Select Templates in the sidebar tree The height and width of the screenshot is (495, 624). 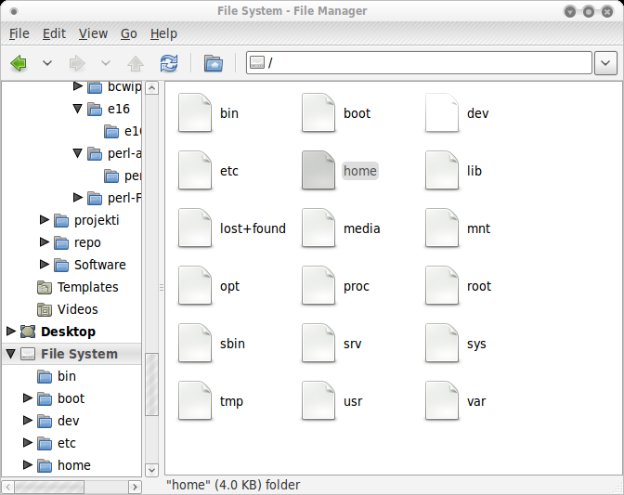(x=87, y=287)
